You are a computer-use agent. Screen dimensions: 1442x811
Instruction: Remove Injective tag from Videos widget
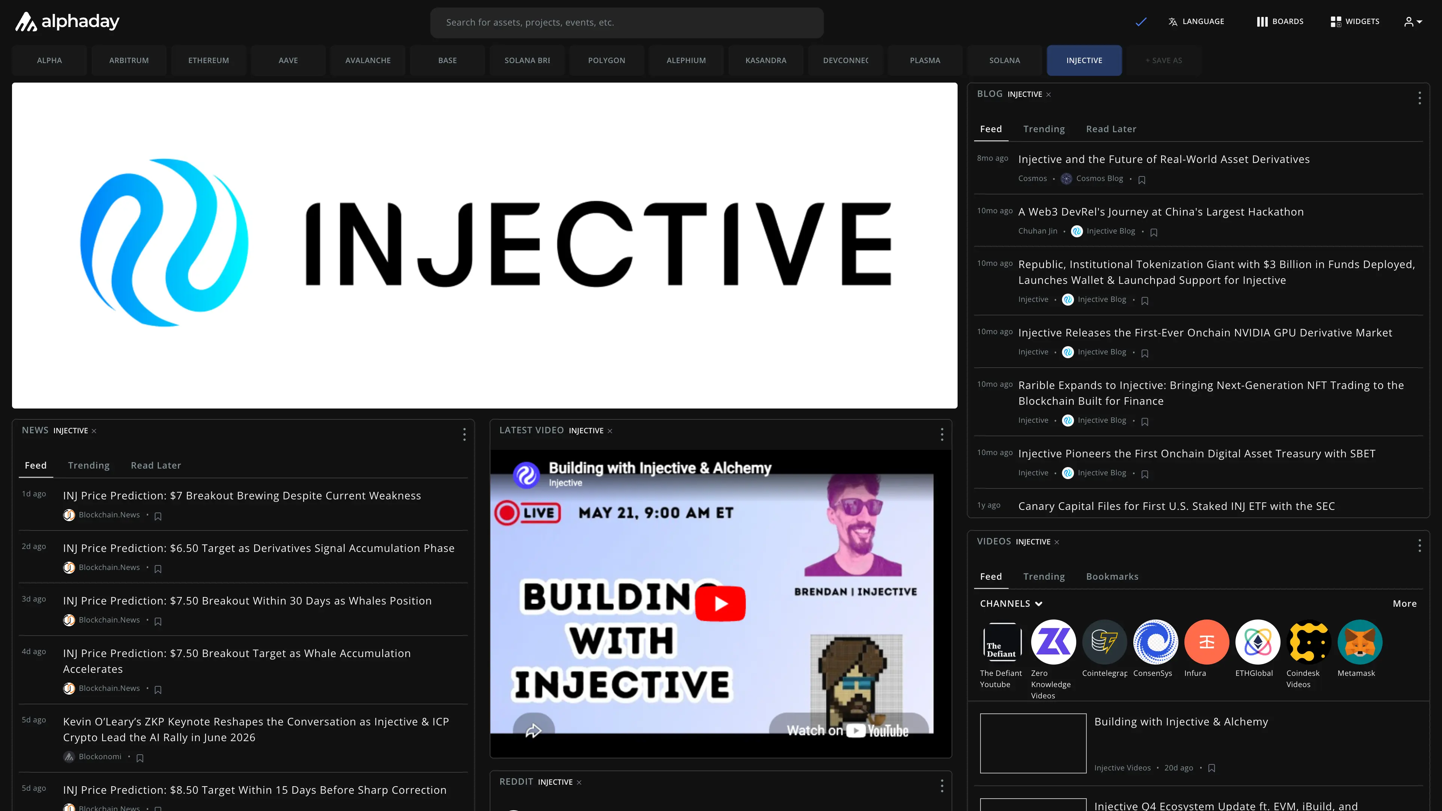click(1057, 542)
